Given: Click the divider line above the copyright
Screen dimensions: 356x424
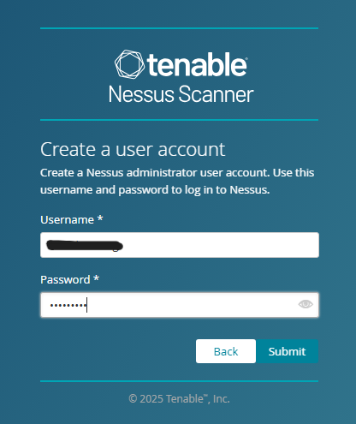Looking at the screenshot, I should point(179,381).
